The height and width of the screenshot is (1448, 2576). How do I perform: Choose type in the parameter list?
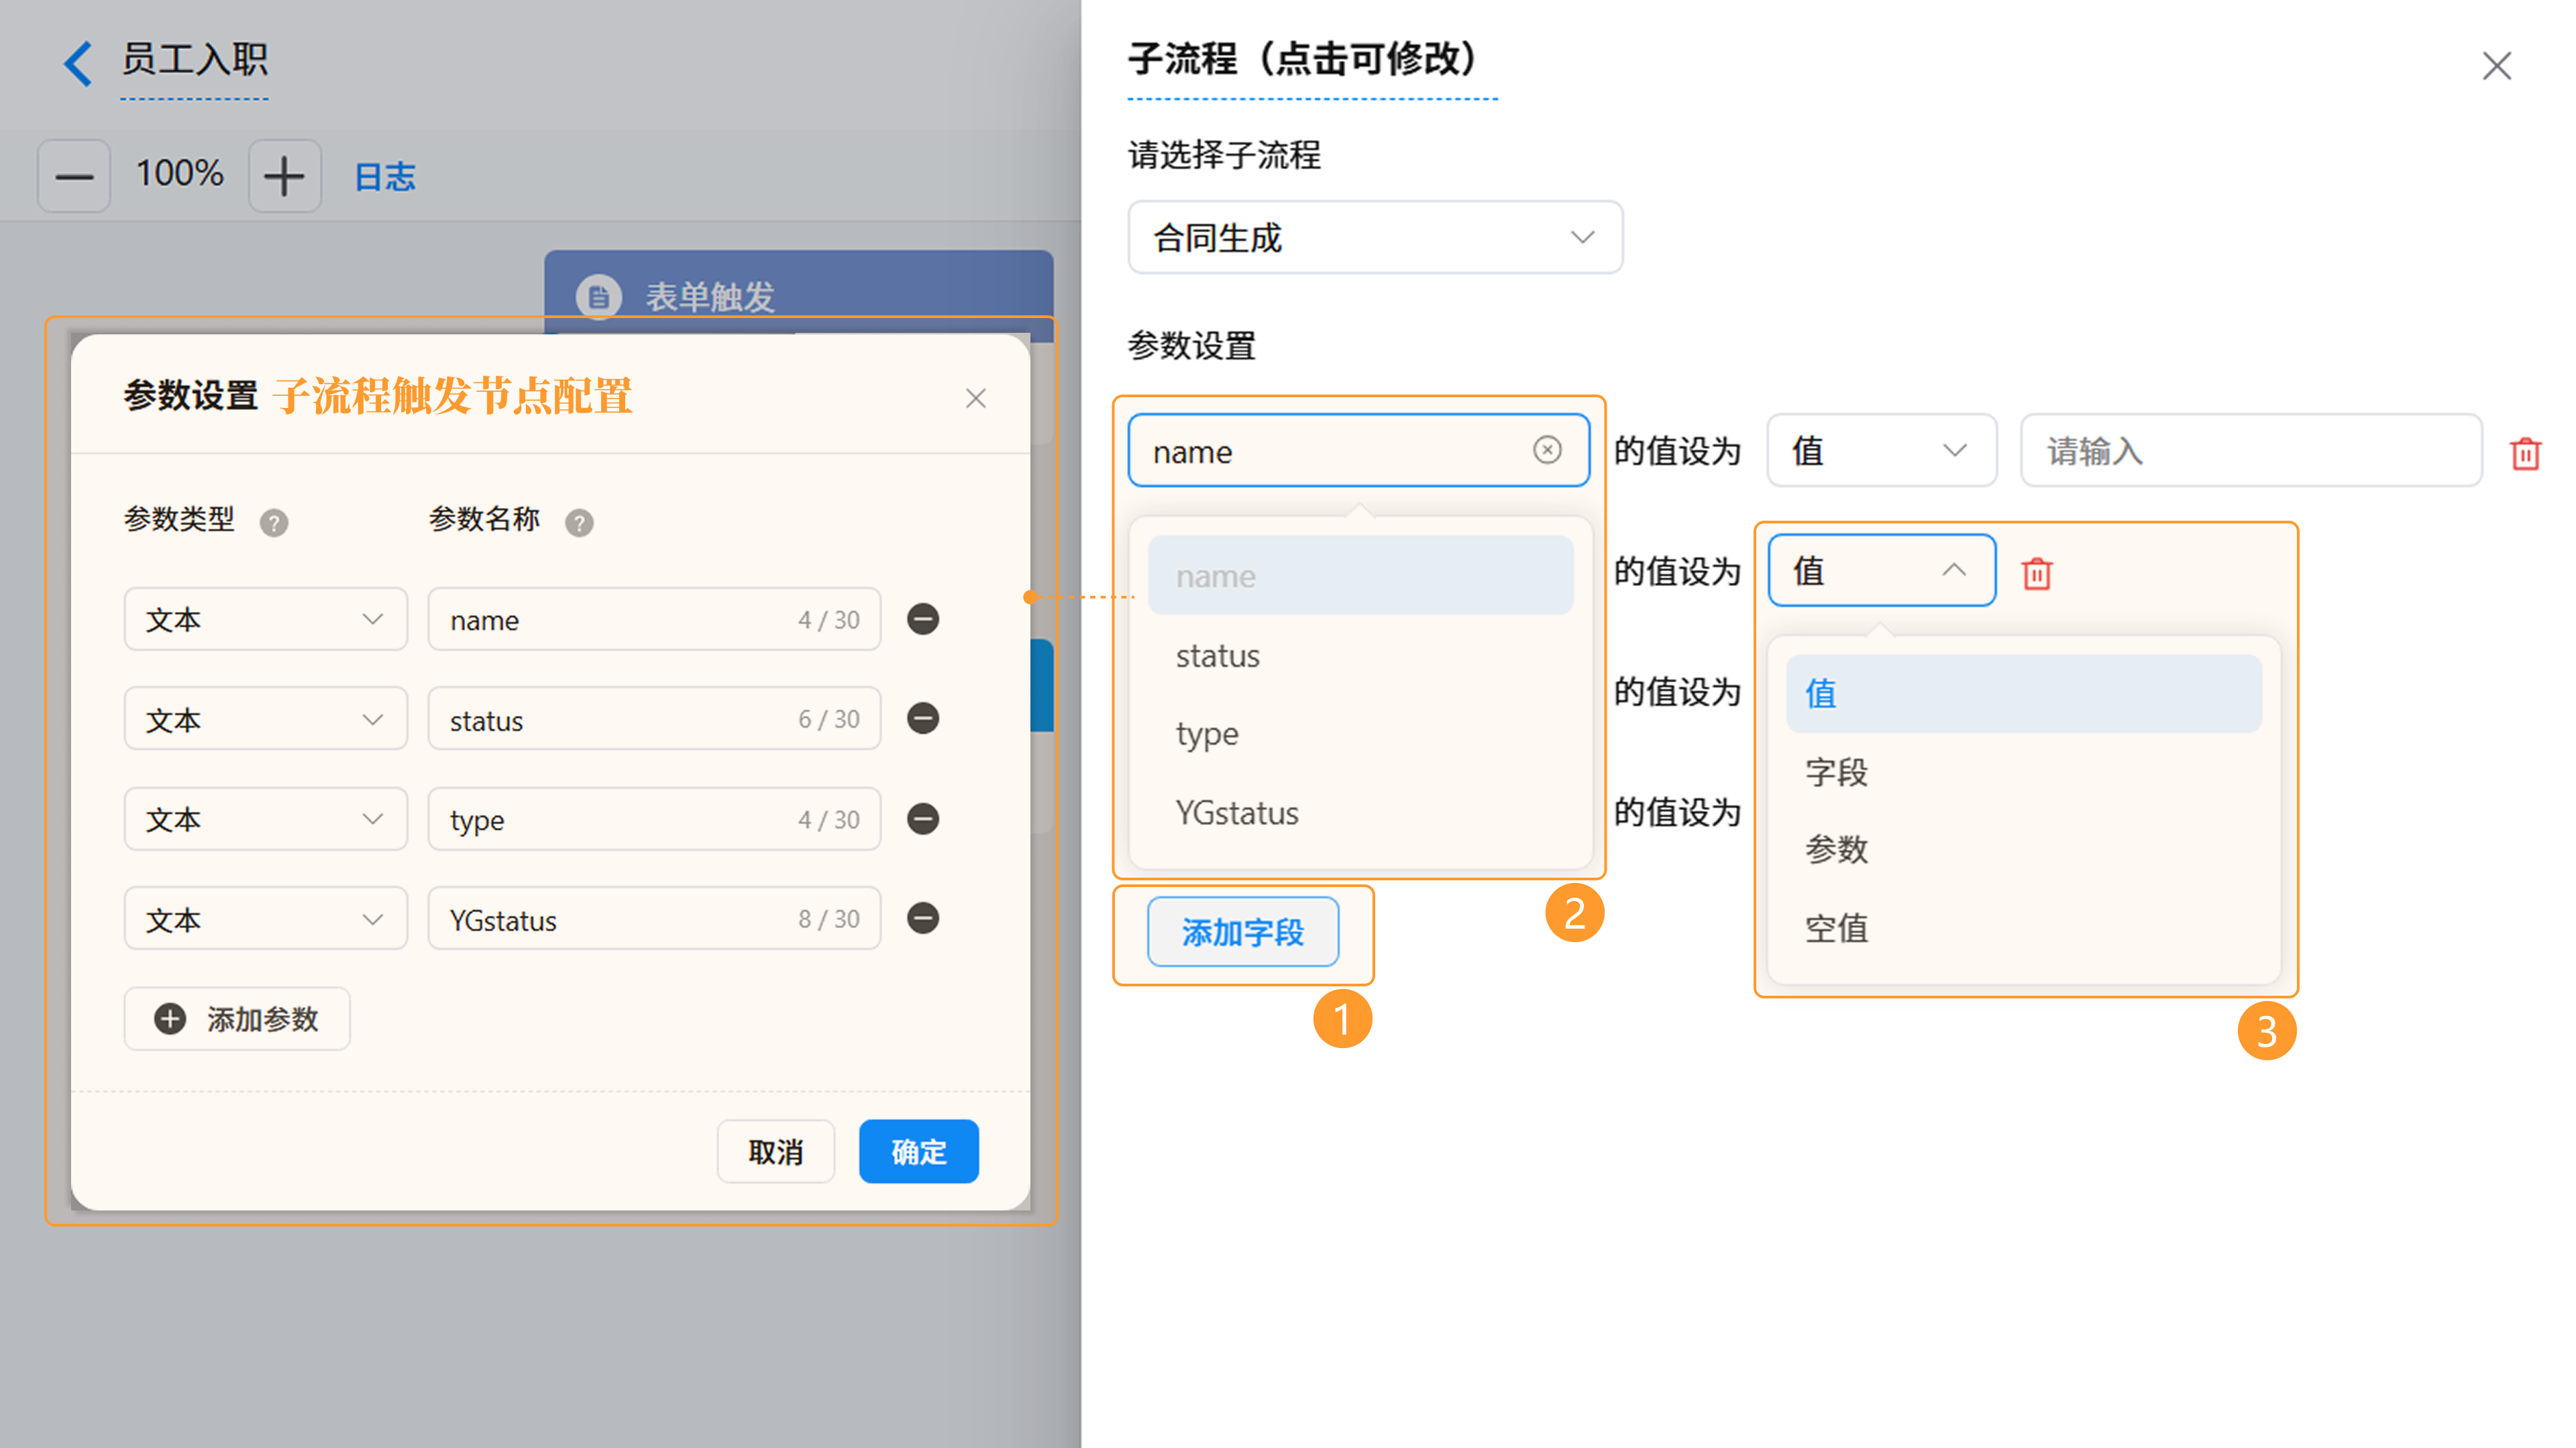pos(1360,734)
